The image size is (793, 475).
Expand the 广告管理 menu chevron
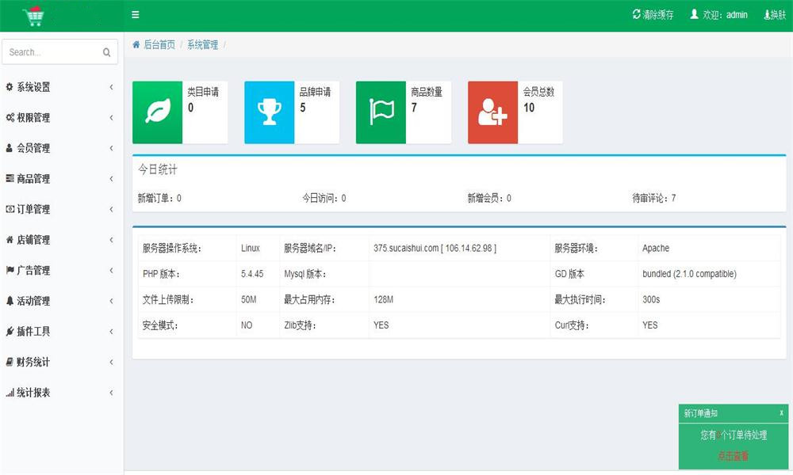click(111, 270)
